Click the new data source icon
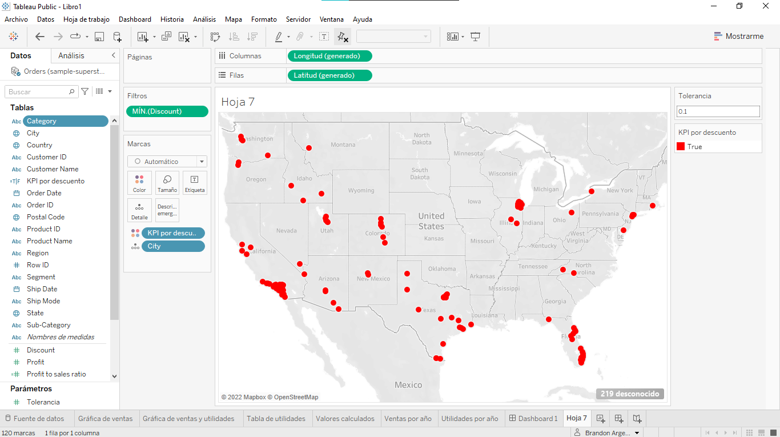 [117, 37]
